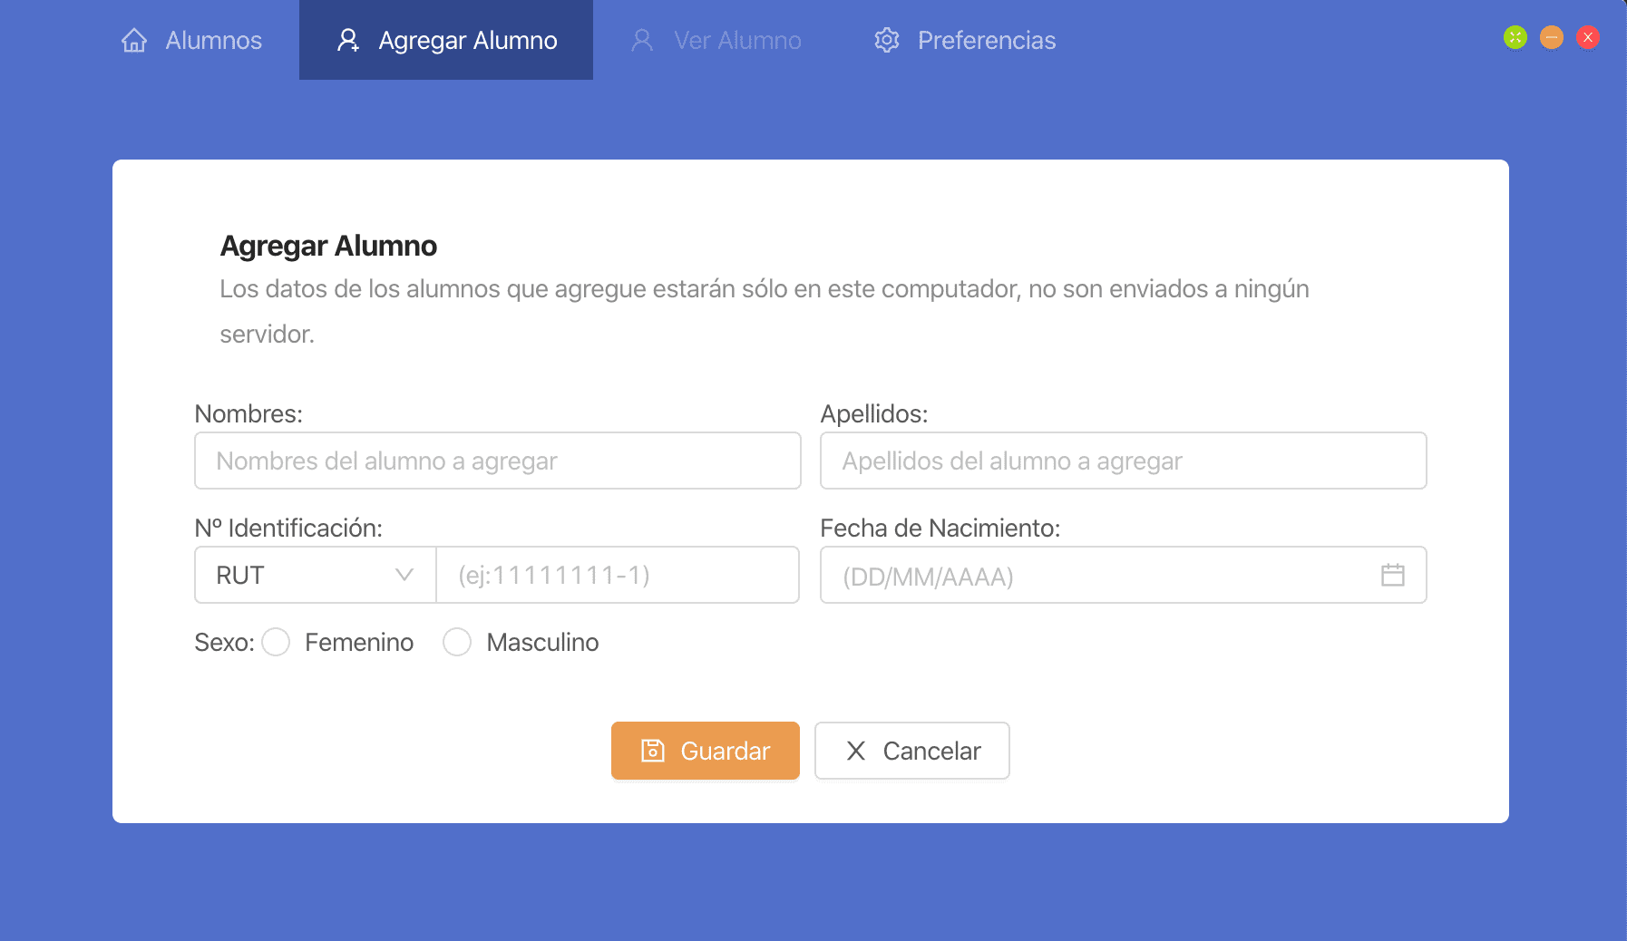This screenshot has height=941, width=1627.
Task: Click the gear icon beside Preferencias
Action: [x=886, y=41]
